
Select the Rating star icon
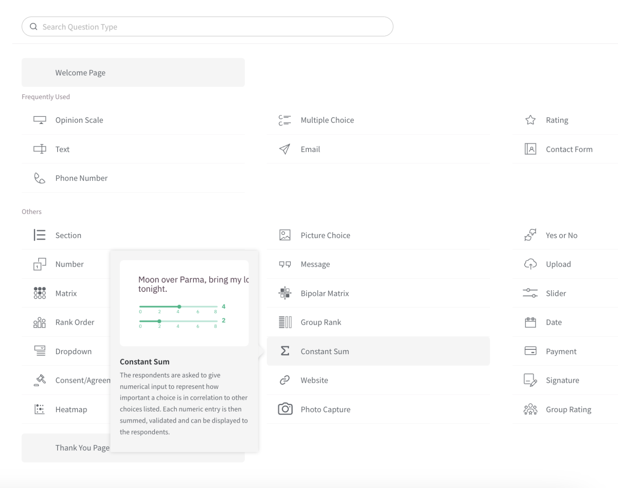coord(530,120)
